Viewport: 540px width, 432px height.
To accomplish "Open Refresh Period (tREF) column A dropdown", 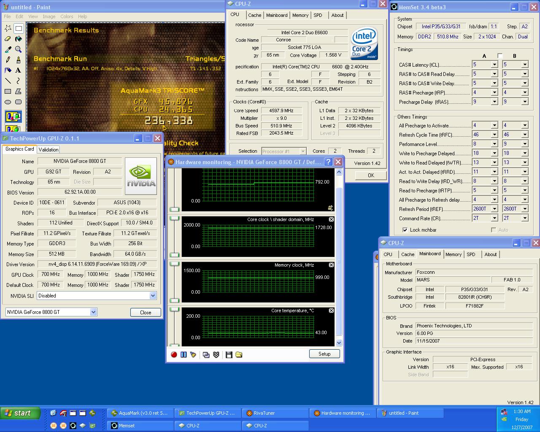I will 494,209.
